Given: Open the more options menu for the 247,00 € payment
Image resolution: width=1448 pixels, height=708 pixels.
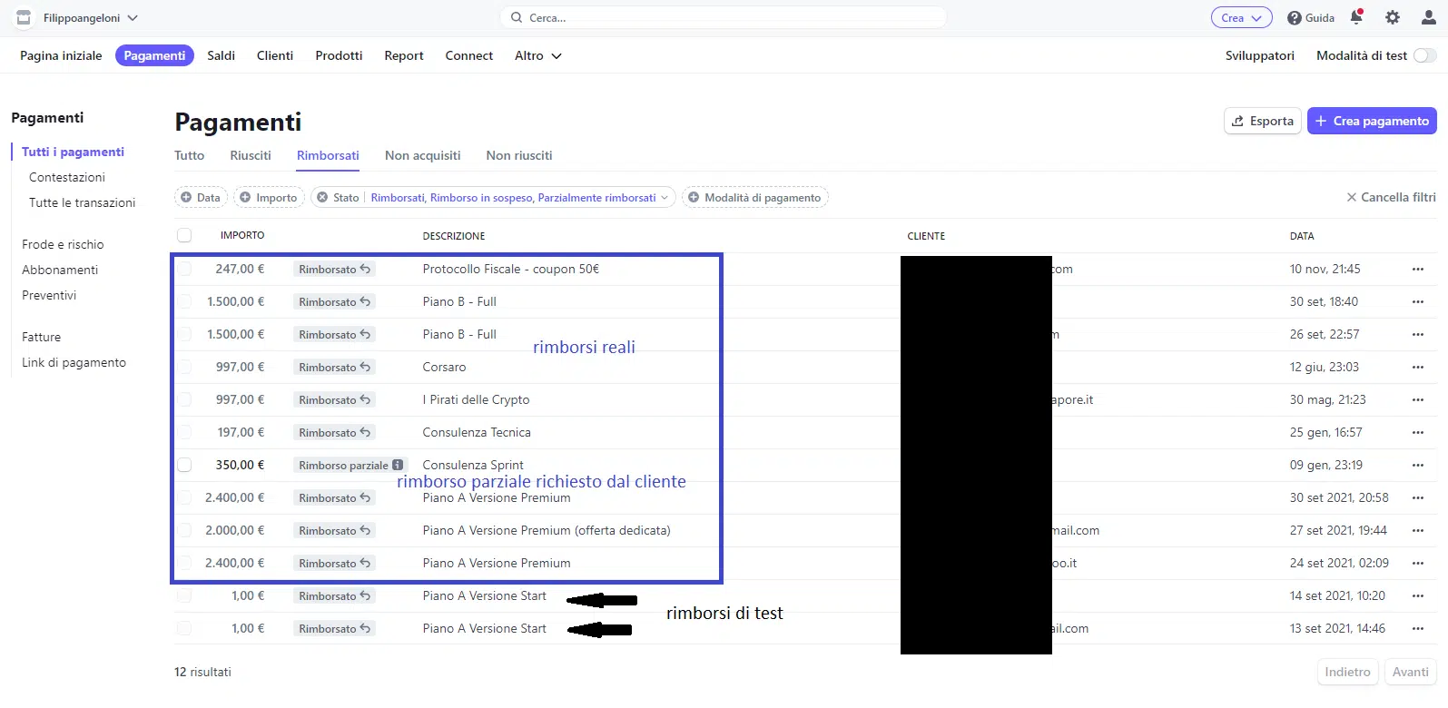Looking at the screenshot, I should point(1417,270).
